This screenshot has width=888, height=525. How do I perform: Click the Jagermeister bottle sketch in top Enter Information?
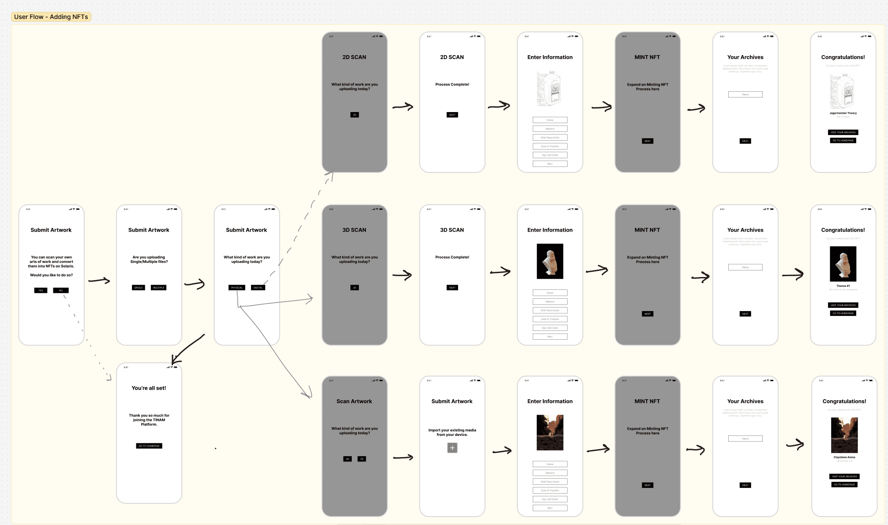[x=550, y=89]
